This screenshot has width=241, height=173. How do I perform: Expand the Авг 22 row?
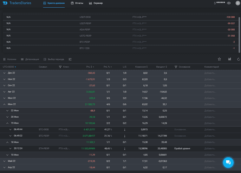coord(4,92)
